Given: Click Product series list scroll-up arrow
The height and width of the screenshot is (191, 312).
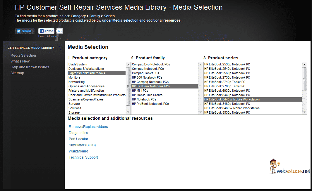Looking at the screenshot, I should click(304, 65).
